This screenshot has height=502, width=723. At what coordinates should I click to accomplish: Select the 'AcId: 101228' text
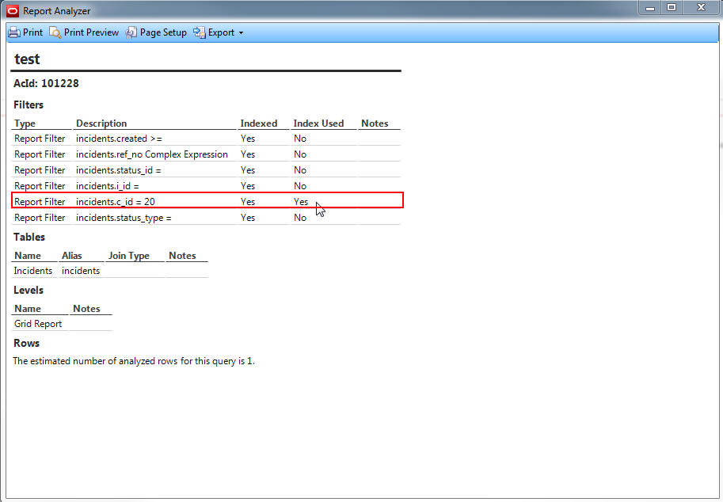(46, 83)
